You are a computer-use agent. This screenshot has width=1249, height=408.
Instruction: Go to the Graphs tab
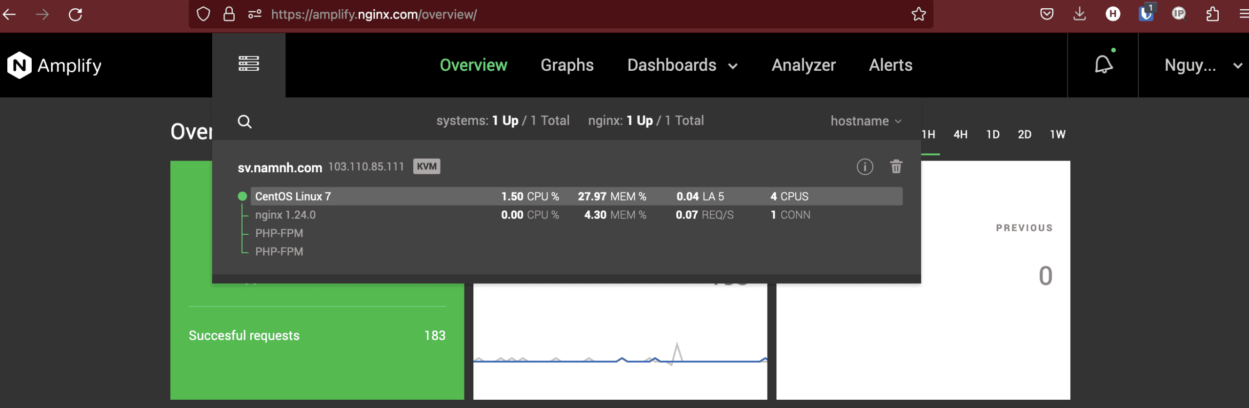(x=567, y=65)
